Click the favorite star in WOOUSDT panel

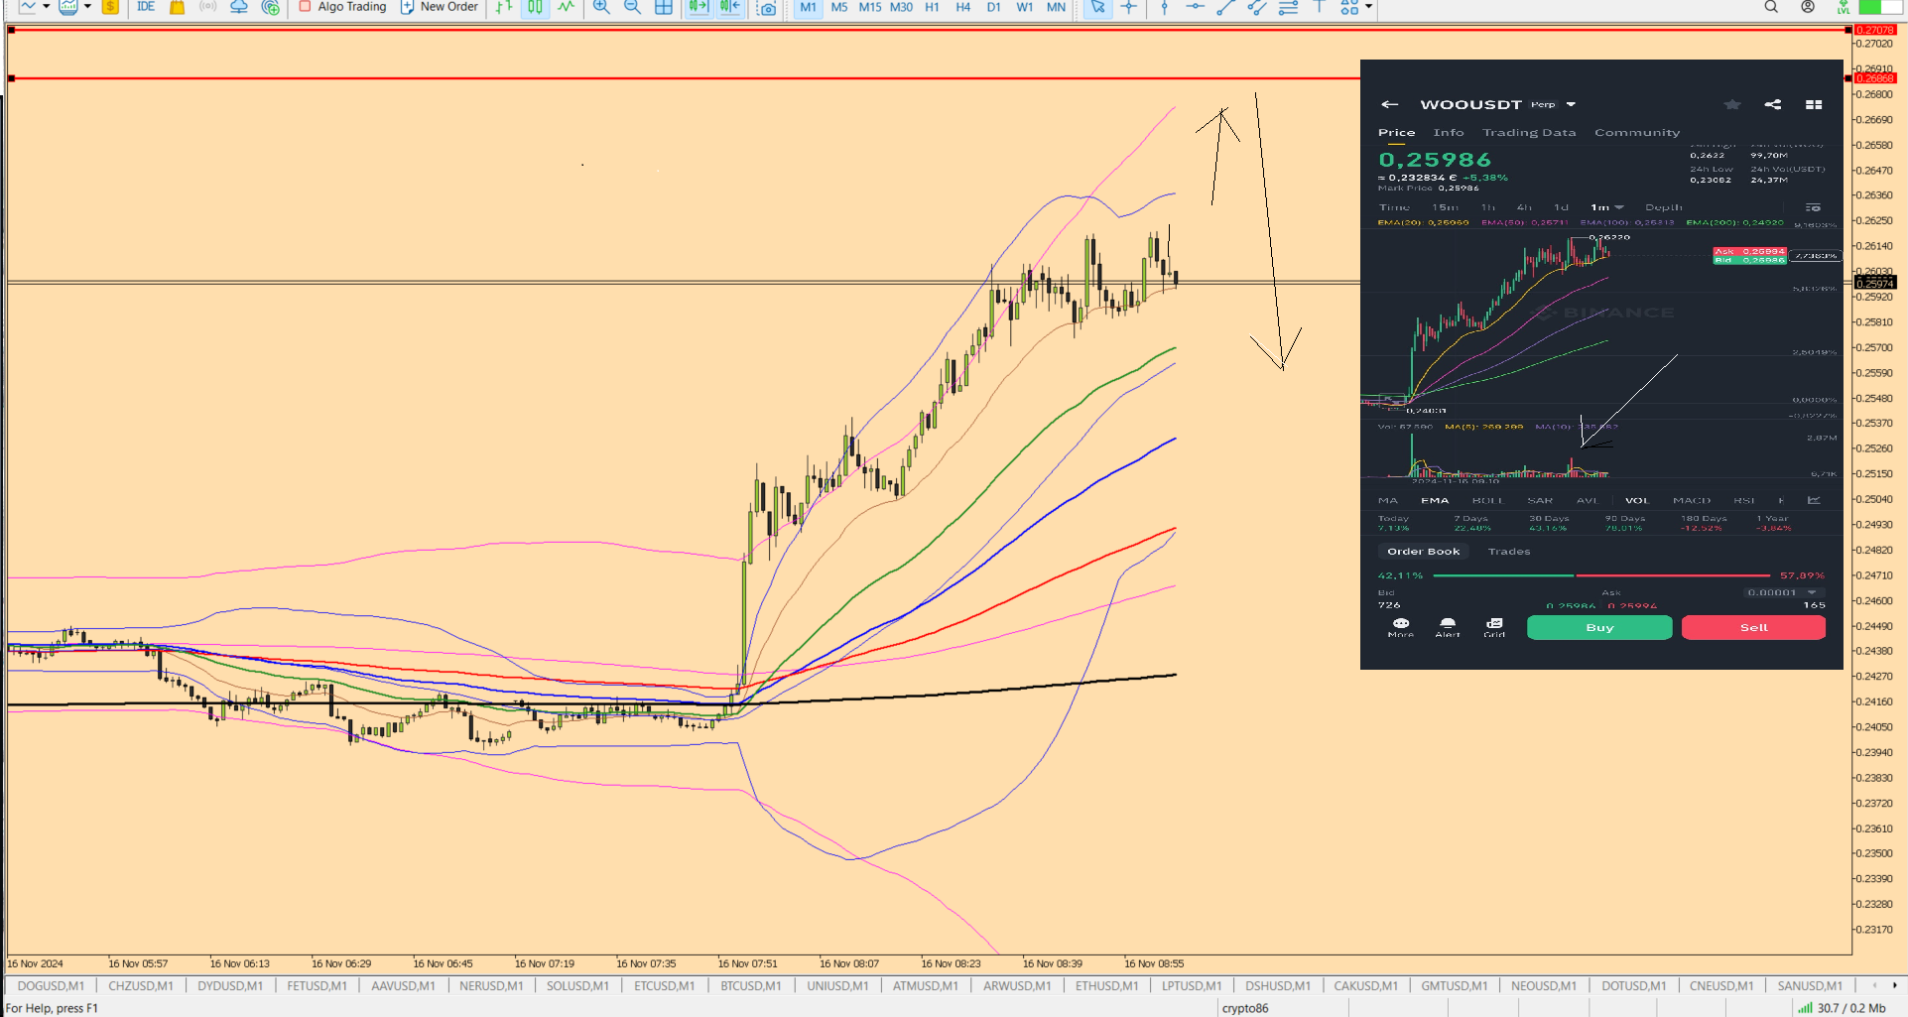pos(1732,104)
